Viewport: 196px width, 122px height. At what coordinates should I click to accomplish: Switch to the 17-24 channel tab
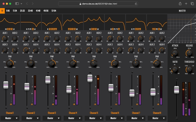click(15, 11)
